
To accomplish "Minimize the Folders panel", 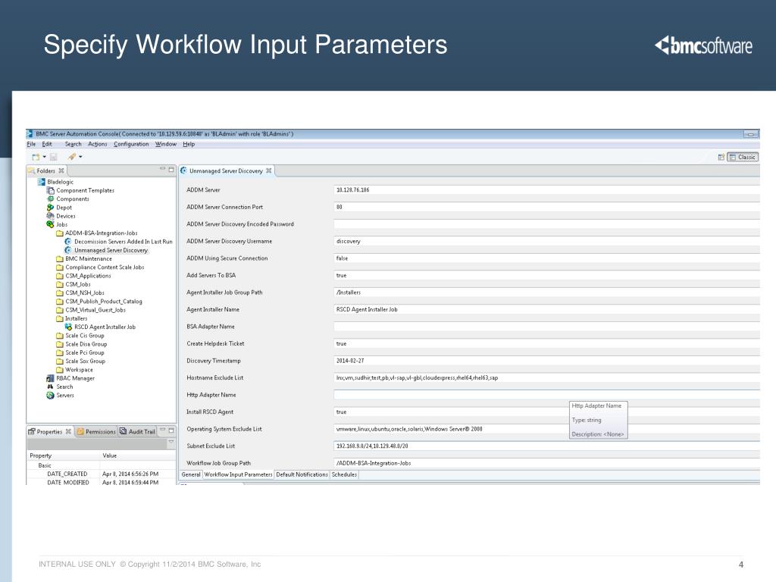I will coord(162,169).
